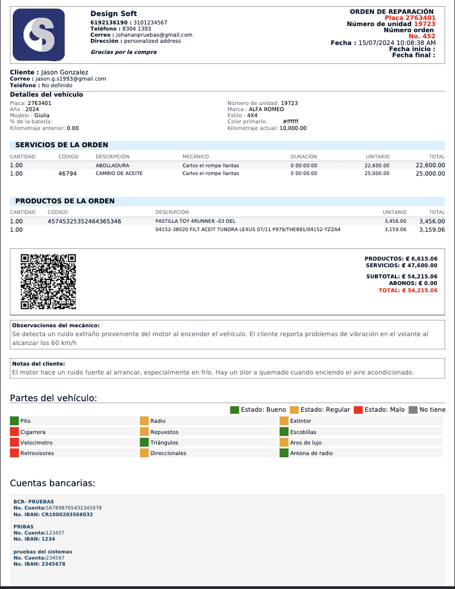
Task: Click the 'Design Soft' company name heading
Action: 113,13
